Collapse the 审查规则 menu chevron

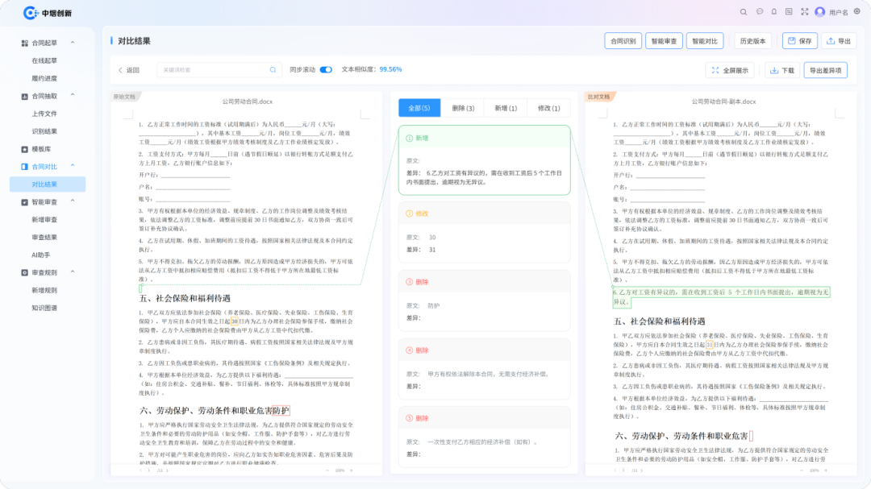tap(73, 272)
